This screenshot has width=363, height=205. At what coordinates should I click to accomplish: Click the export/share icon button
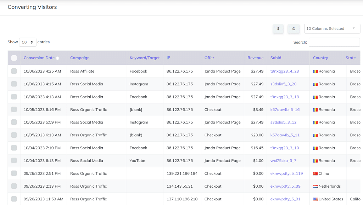click(294, 29)
